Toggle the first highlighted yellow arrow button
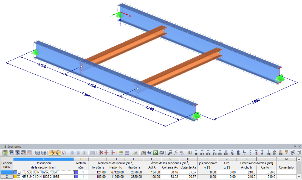The width and height of the screenshot is (302, 180). pos(52,153)
